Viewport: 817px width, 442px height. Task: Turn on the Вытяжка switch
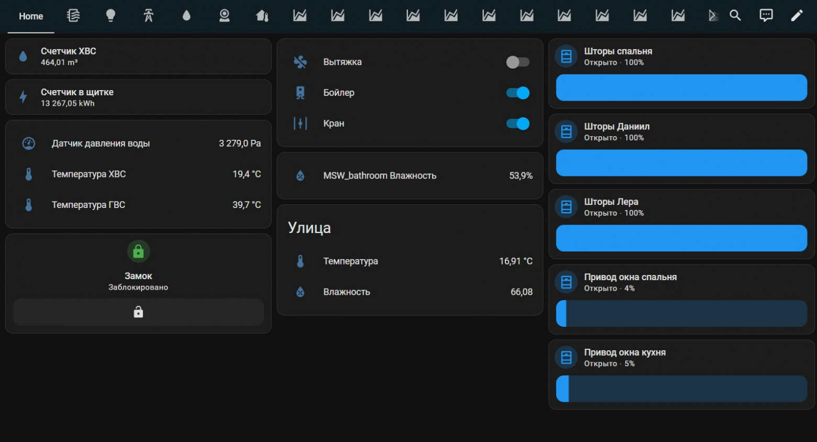point(517,62)
